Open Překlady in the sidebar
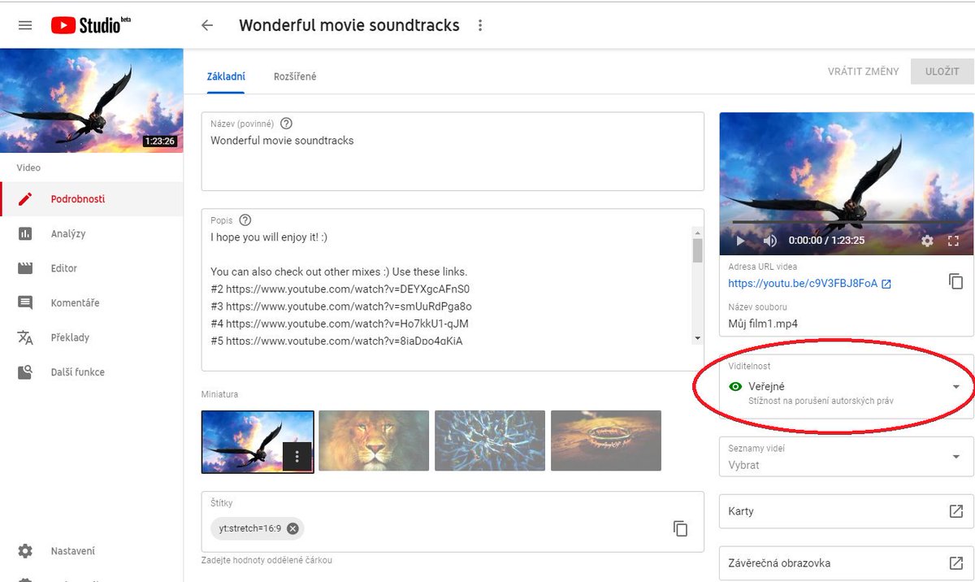The height and width of the screenshot is (582, 975). [91, 337]
